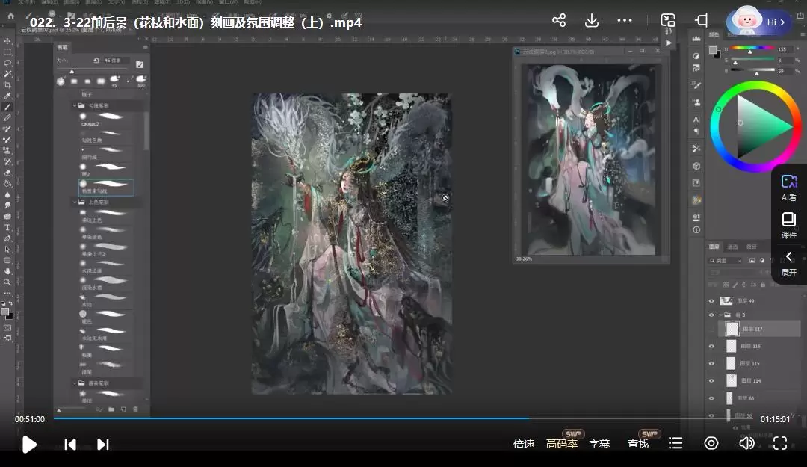
Task: Collapse the 勾线笔刷 brush folder
Action: [75, 105]
